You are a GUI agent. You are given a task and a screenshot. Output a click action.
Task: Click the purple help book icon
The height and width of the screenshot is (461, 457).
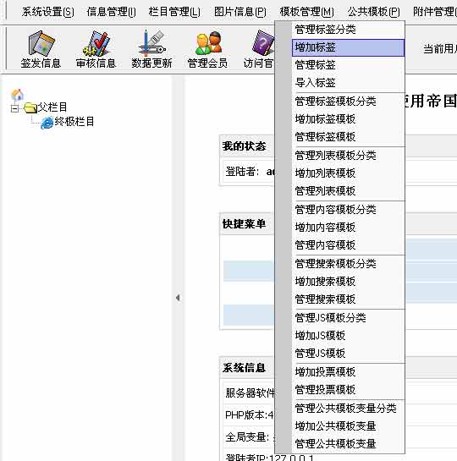point(263,43)
